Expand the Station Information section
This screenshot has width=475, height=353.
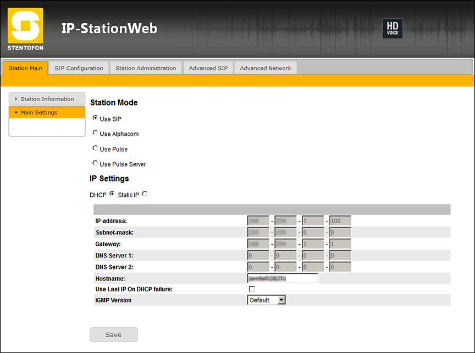coord(47,99)
